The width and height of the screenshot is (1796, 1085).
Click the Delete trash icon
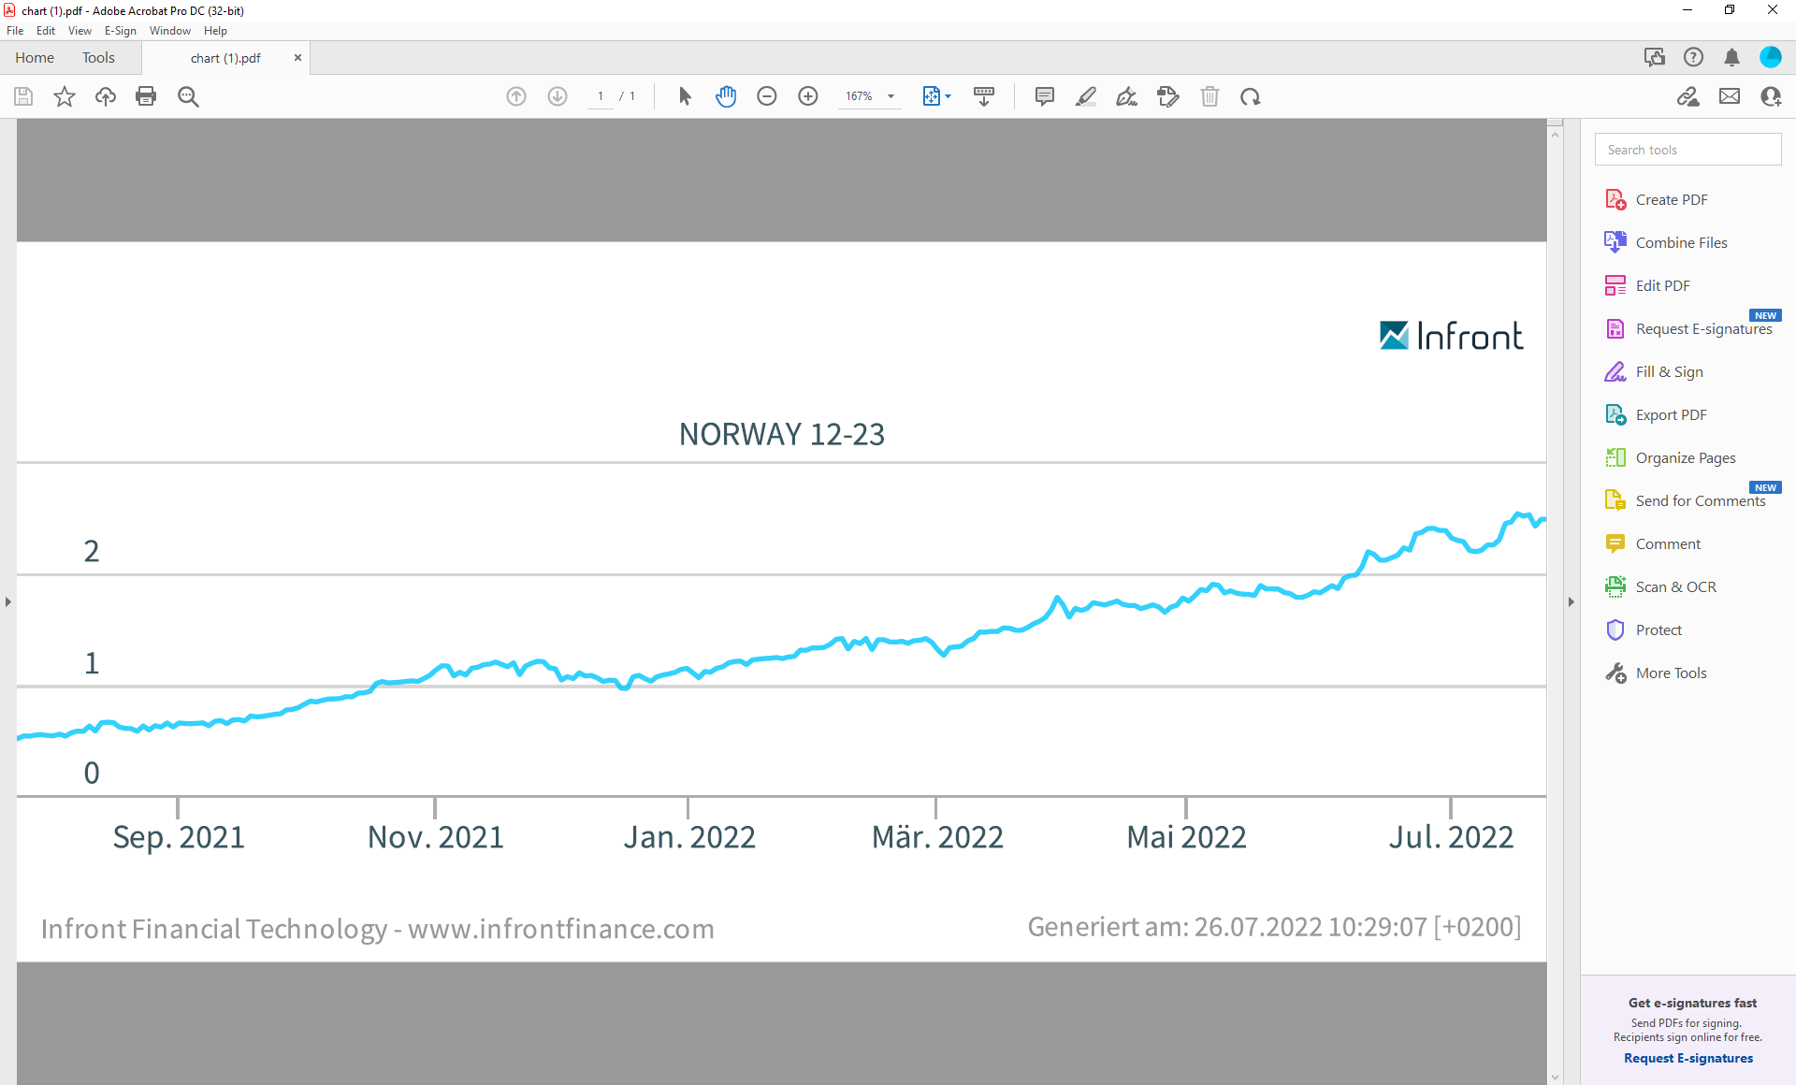[1209, 96]
